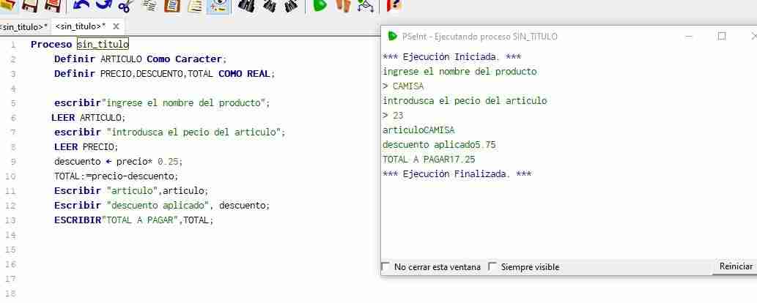Image resolution: width=757 pixels, height=303 pixels.
Task: Click the Save As floppy icon
Action: coord(51,5)
